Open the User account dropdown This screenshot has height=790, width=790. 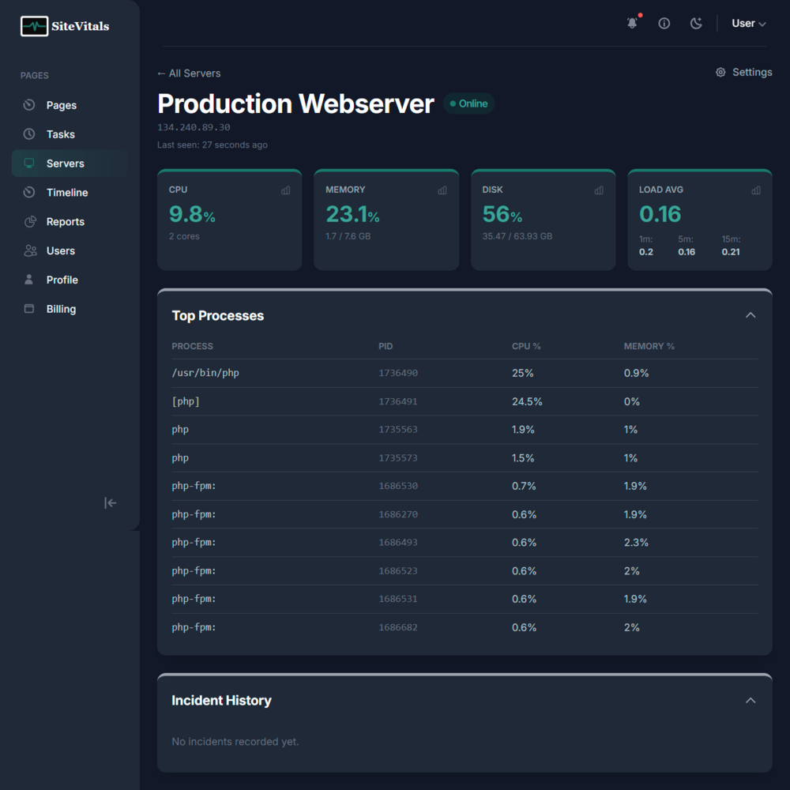point(747,23)
